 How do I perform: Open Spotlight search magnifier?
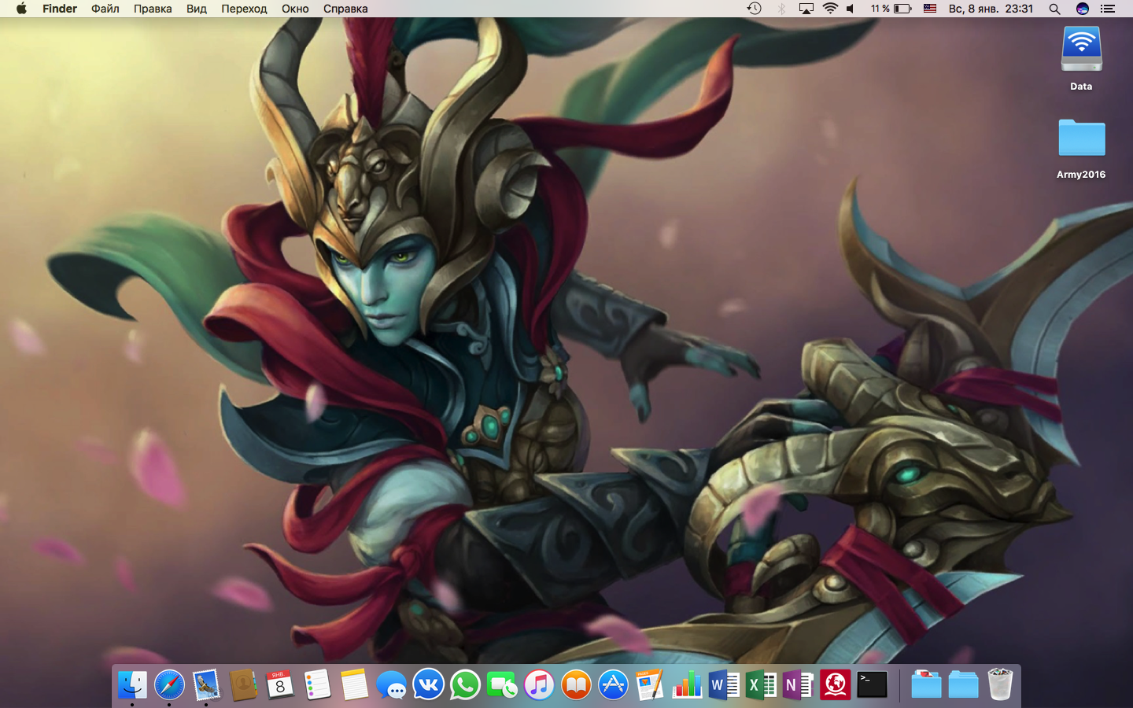click(x=1054, y=9)
